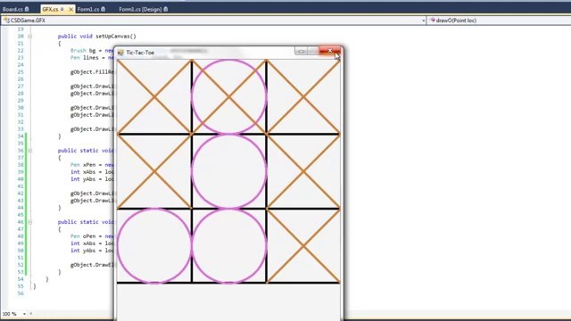Open the 100 % zoom dropdown
571x321 pixels.
click(14, 314)
